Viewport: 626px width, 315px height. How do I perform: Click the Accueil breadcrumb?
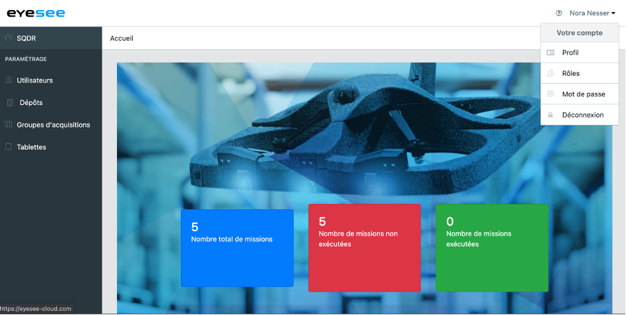tap(122, 39)
